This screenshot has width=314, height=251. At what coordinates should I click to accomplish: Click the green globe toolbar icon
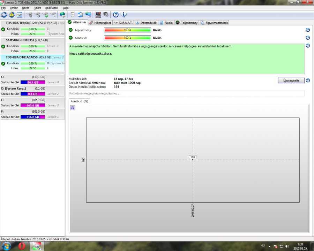click(x=63, y=15)
